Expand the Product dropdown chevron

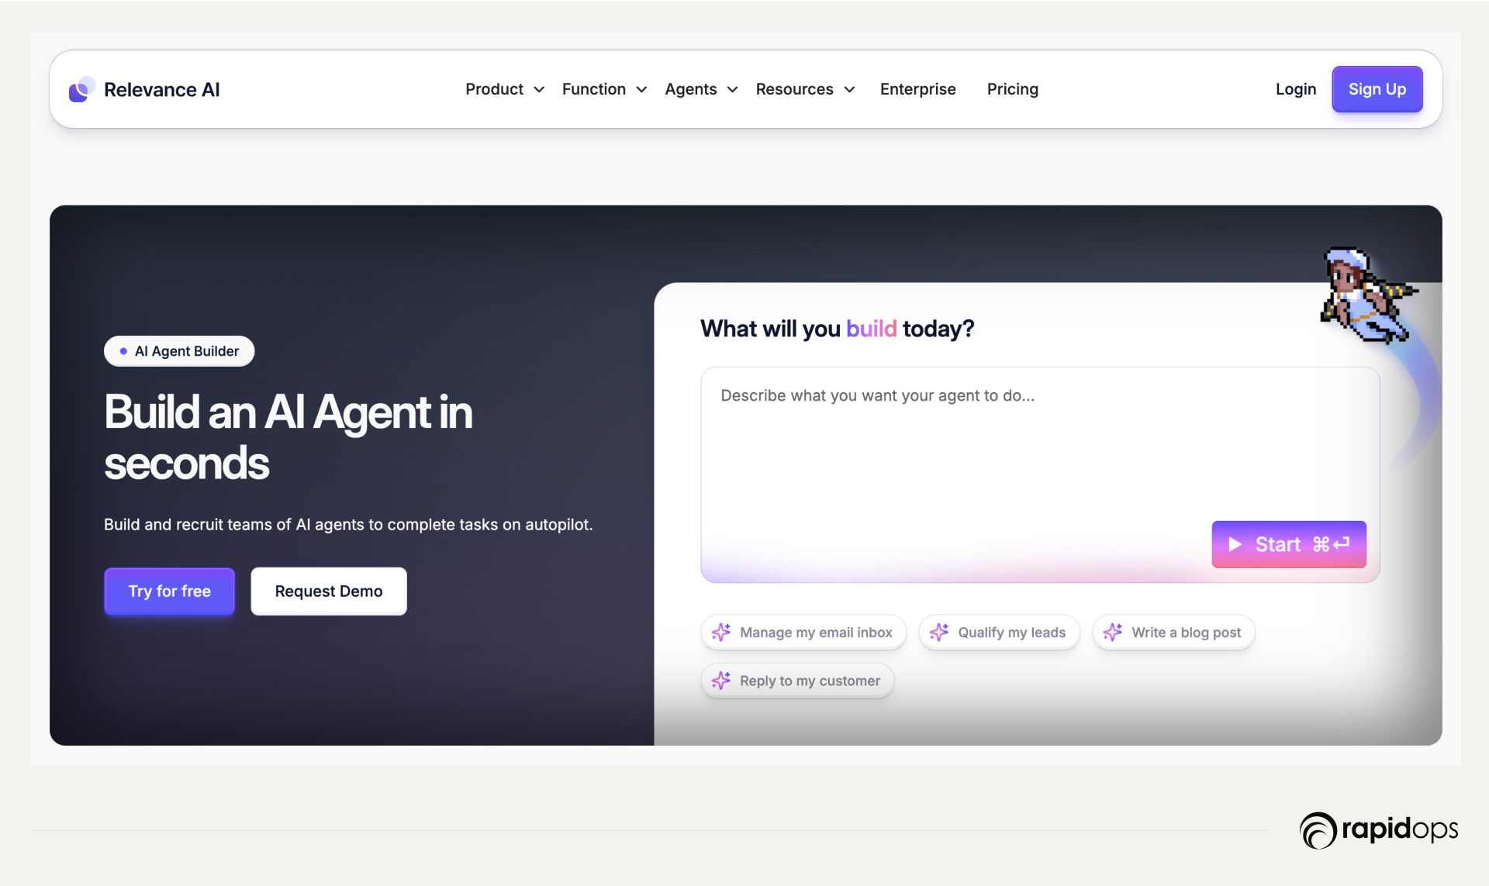tap(539, 90)
